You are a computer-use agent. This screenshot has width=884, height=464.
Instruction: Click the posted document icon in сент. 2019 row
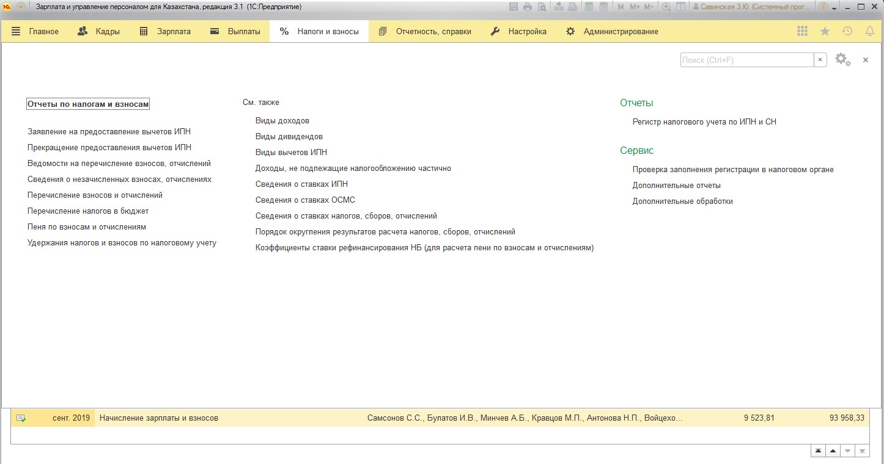point(21,418)
